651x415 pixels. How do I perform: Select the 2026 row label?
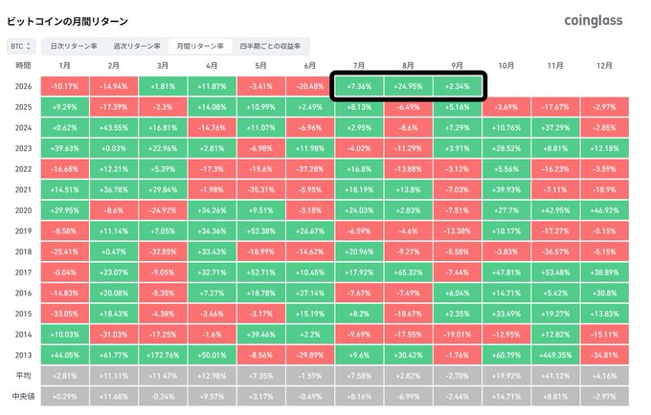tap(23, 86)
